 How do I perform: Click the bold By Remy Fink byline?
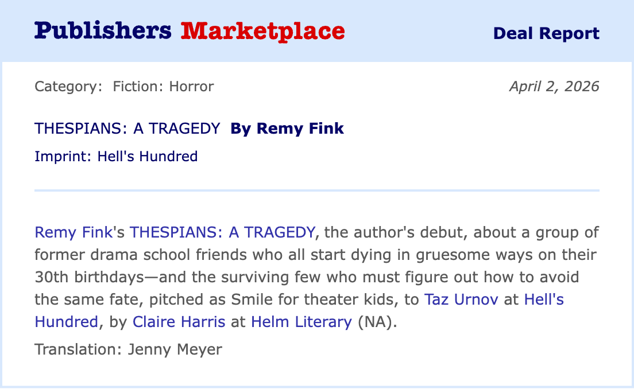pyautogui.click(x=287, y=129)
